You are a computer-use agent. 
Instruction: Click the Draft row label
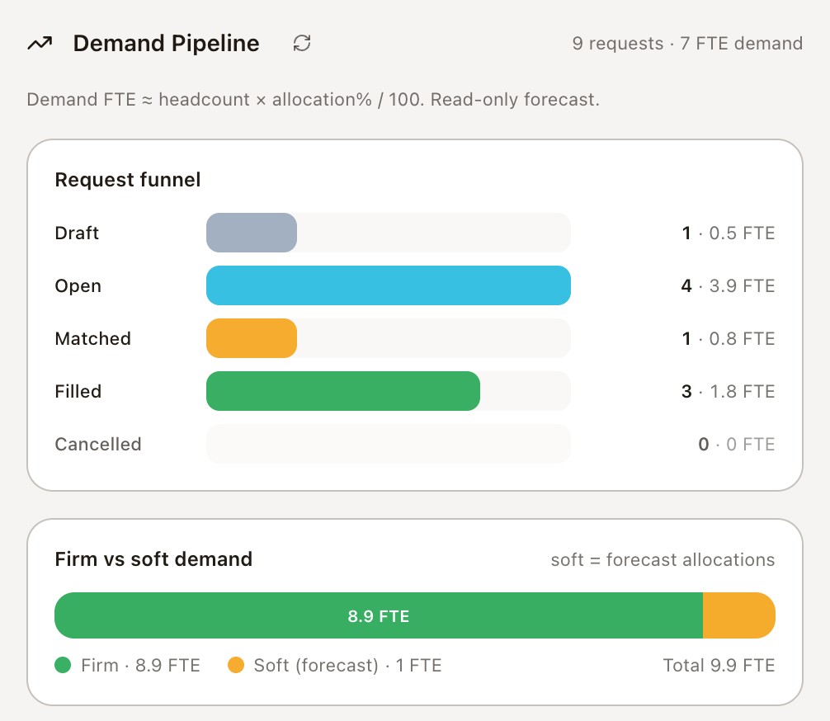(x=77, y=233)
